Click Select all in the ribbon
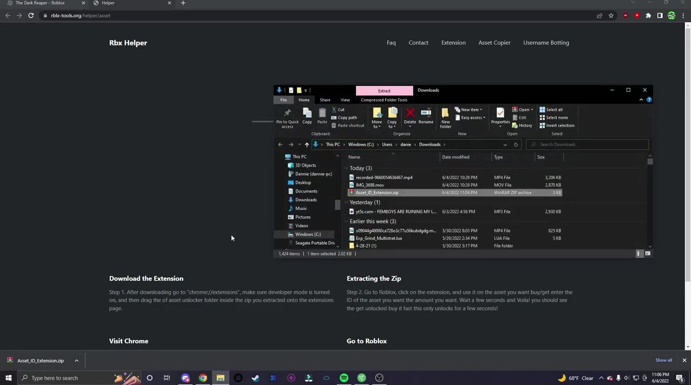Image resolution: width=691 pixels, height=385 pixels. click(x=551, y=109)
